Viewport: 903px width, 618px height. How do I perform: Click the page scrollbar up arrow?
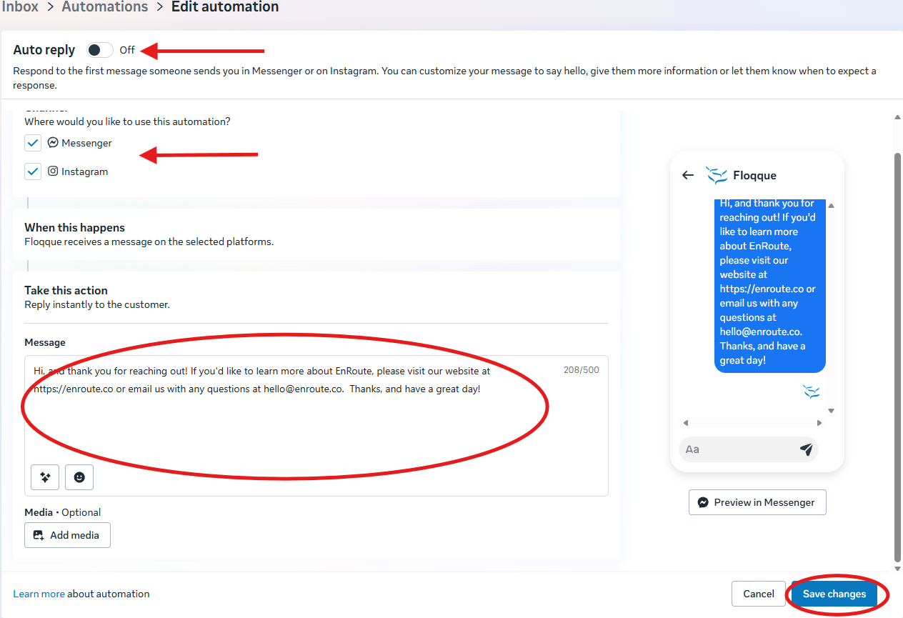click(x=898, y=116)
